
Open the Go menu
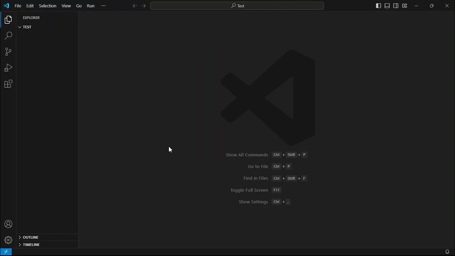click(x=79, y=6)
